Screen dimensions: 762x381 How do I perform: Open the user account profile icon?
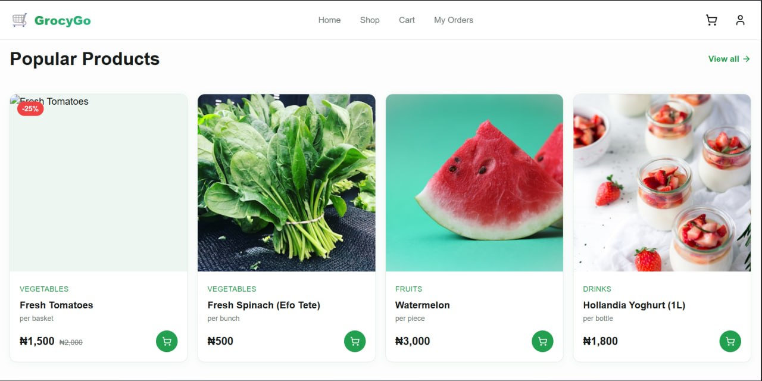(740, 20)
